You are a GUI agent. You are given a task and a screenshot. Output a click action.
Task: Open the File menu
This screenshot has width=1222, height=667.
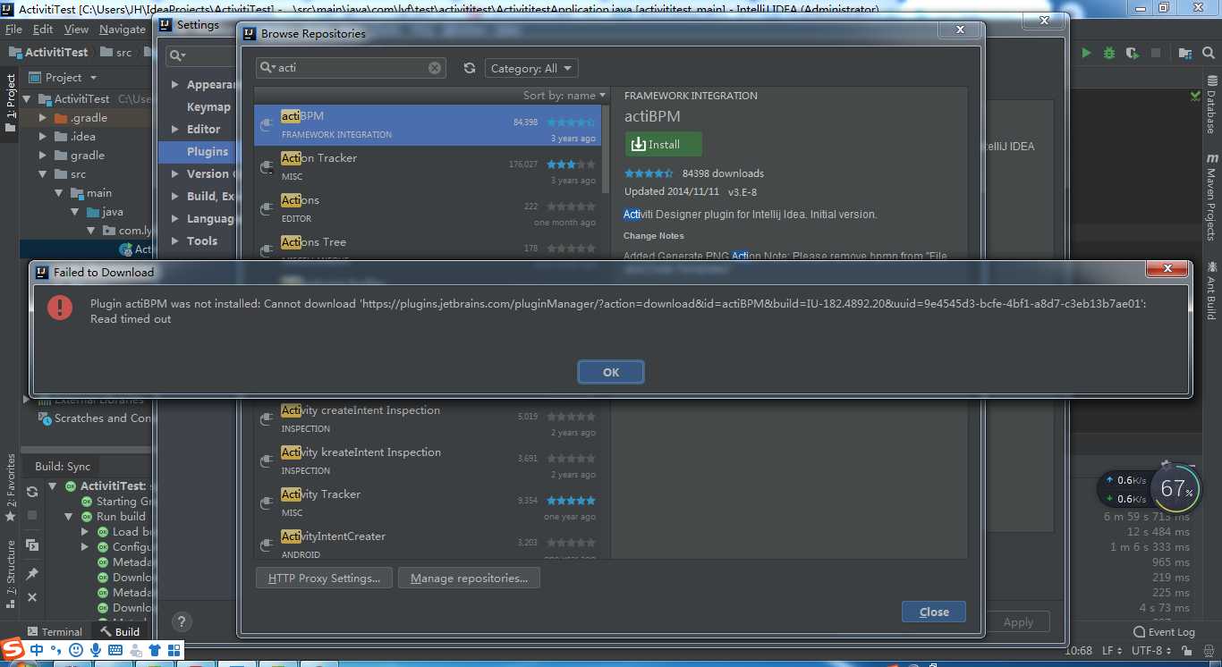coord(13,30)
